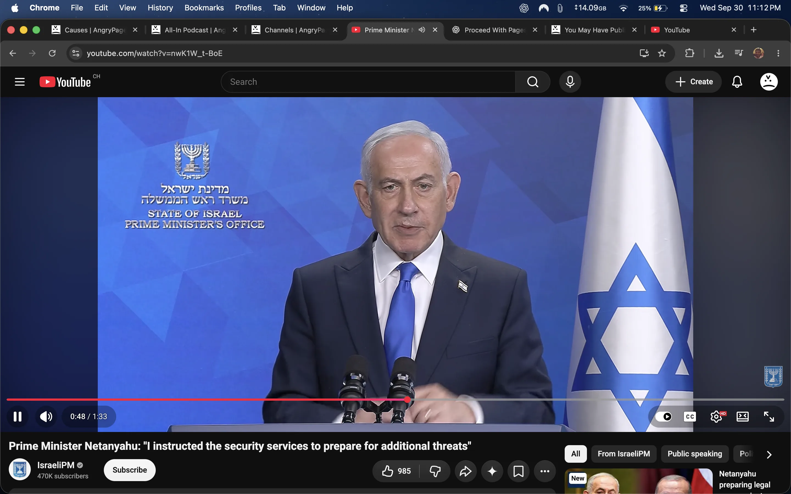Open more actions ellipsis
This screenshot has height=494, width=791.
pos(545,471)
